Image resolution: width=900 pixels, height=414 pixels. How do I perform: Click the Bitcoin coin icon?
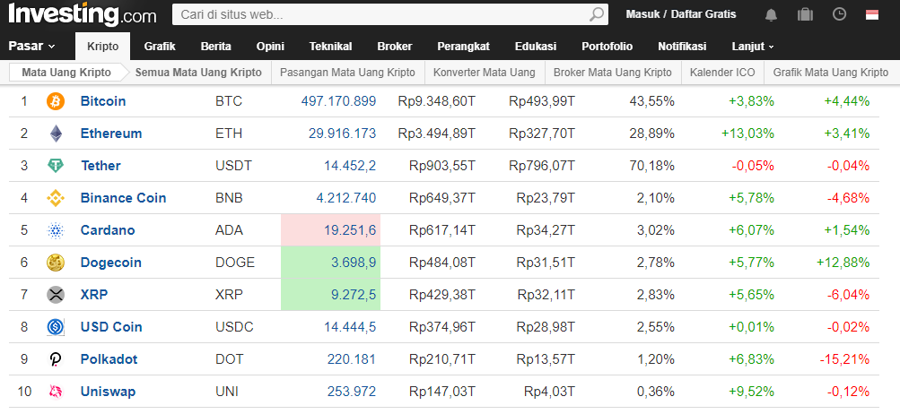[x=56, y=101]
